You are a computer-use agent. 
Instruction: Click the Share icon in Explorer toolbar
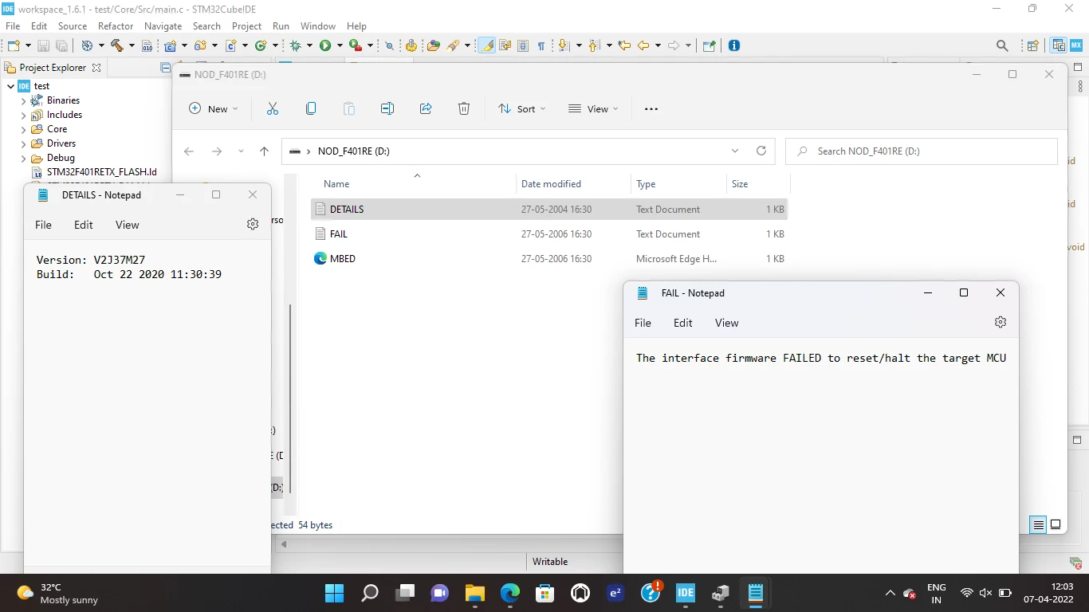click(x=426, y=108)
